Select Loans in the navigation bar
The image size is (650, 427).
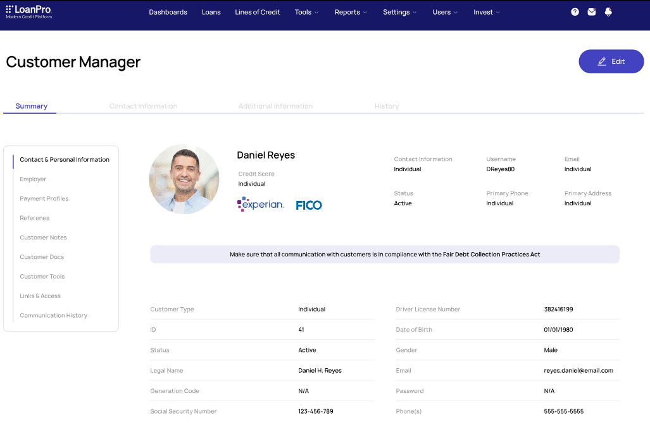click(x=211, y=11)
